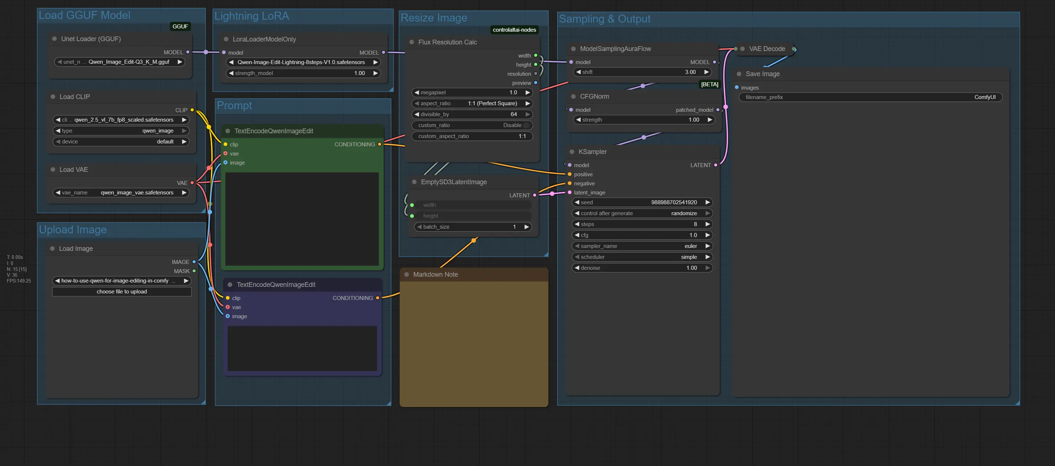The width and height of the screenshot is (1055, 466).
Task: Collapse the purple TextEncodeQwenImageEdit node dot
Action: (x=230, y=285)
